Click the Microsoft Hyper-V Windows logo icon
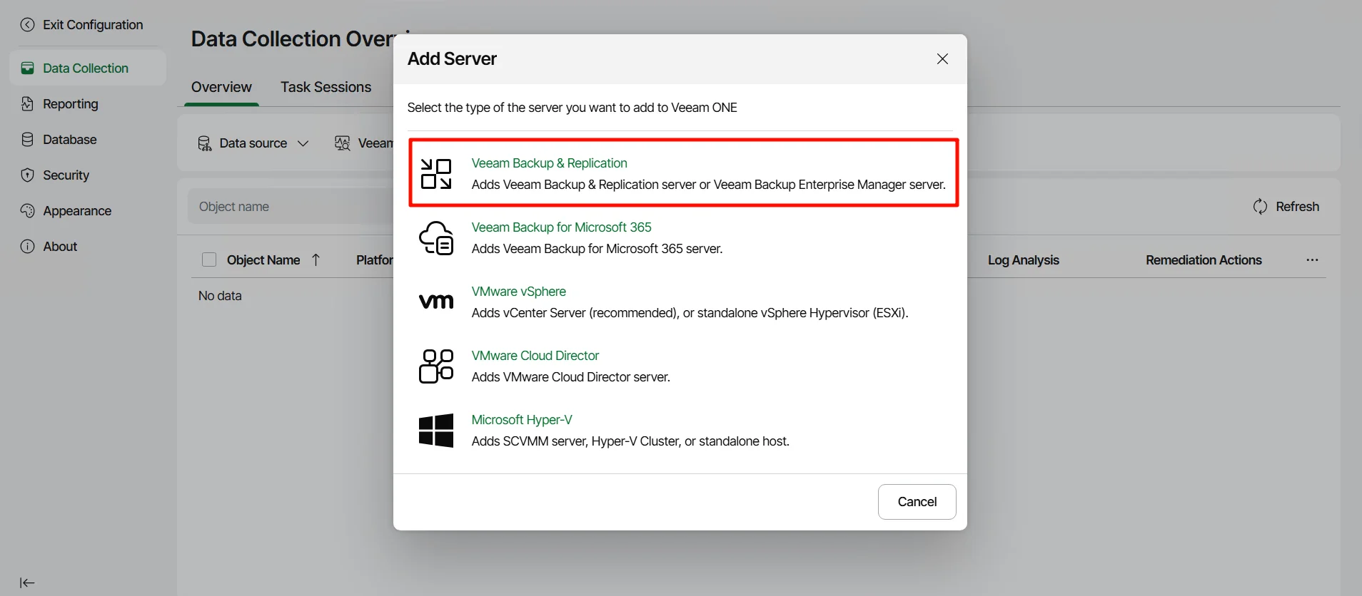The width and height of the screenshot is (1362, 596). click(x=435, y=431)
